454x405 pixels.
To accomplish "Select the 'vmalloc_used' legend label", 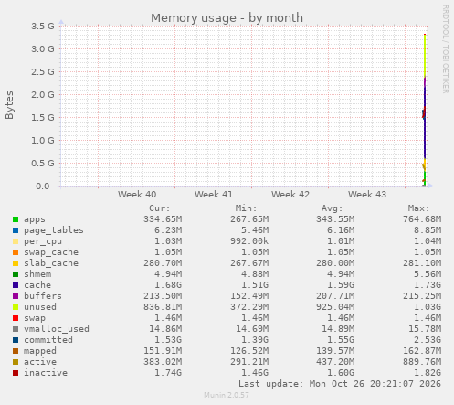I will [x=57, y=329].
